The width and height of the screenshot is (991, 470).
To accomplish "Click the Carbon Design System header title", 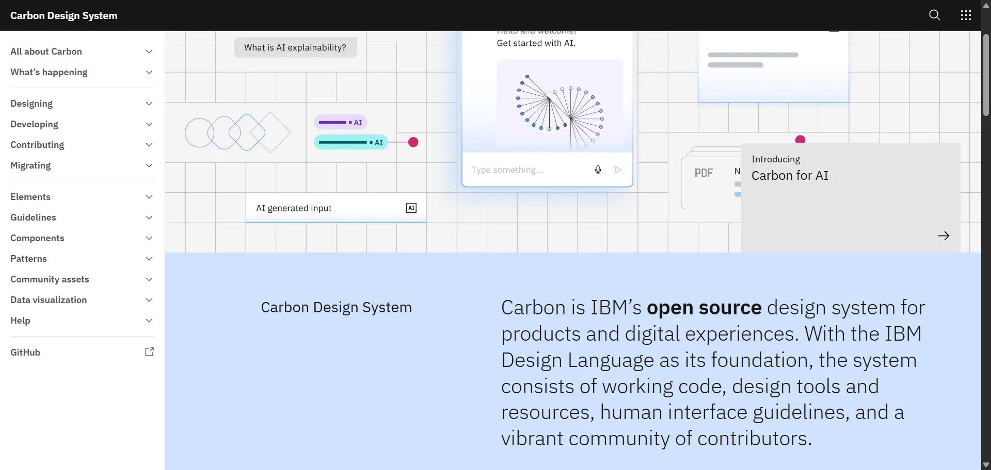I will [64, 15].
